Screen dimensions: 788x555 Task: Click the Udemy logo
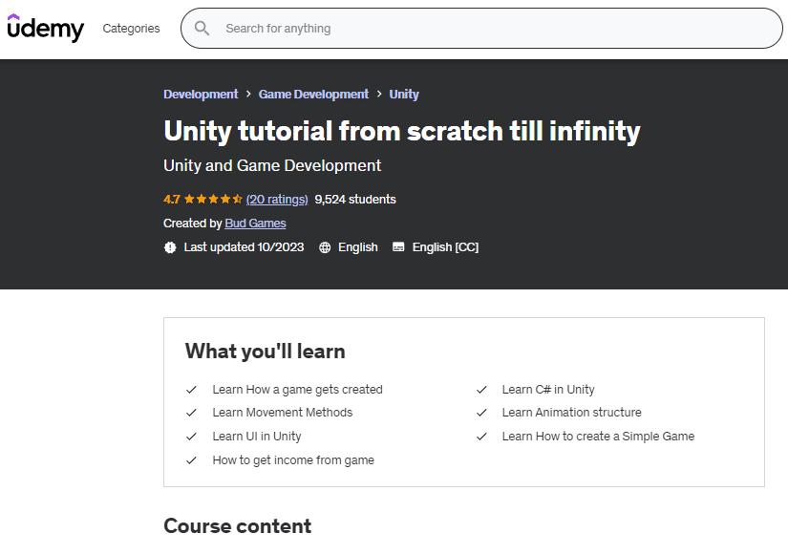[45, 29]
